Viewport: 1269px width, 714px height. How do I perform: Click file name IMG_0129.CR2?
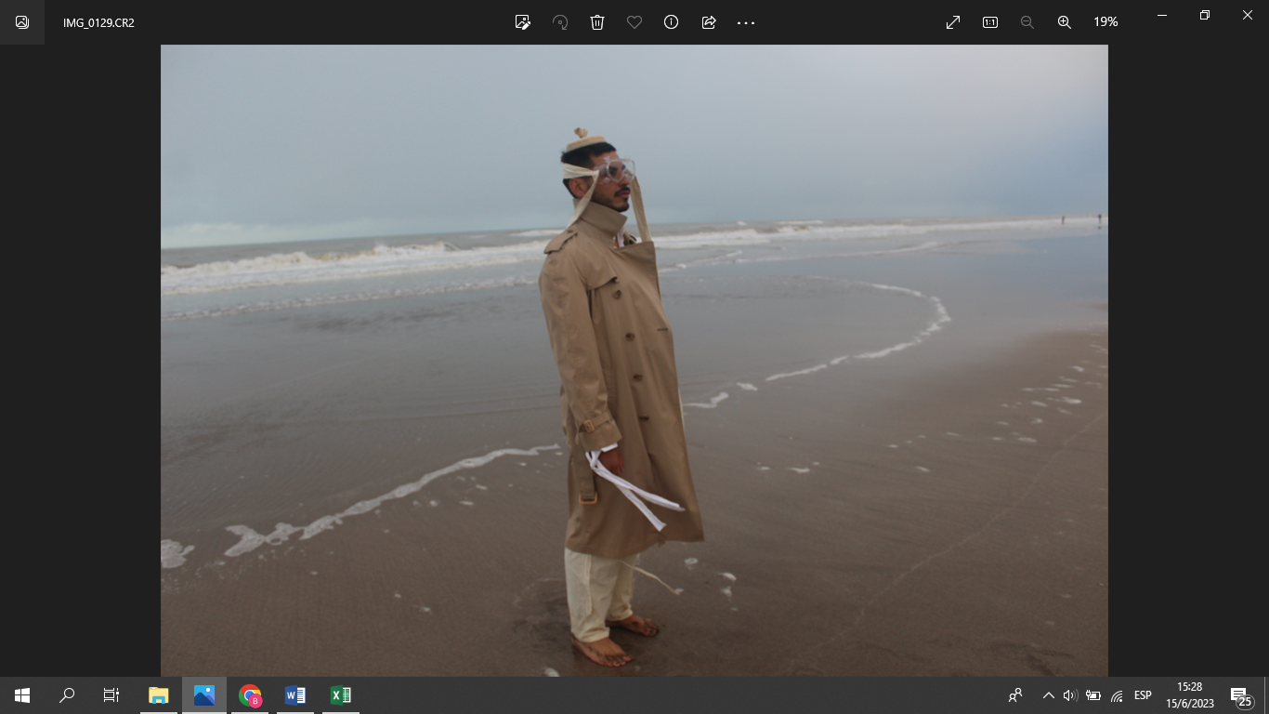[x=98, y=22]
